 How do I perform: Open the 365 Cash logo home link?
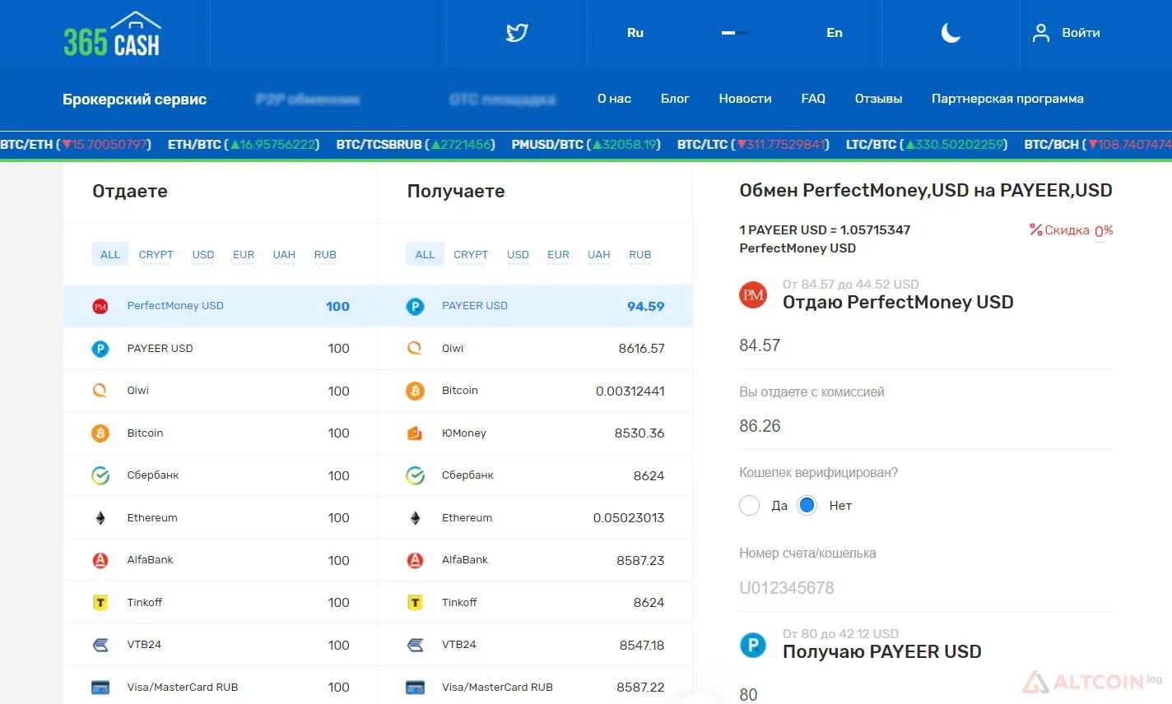(x=111, y=34)
